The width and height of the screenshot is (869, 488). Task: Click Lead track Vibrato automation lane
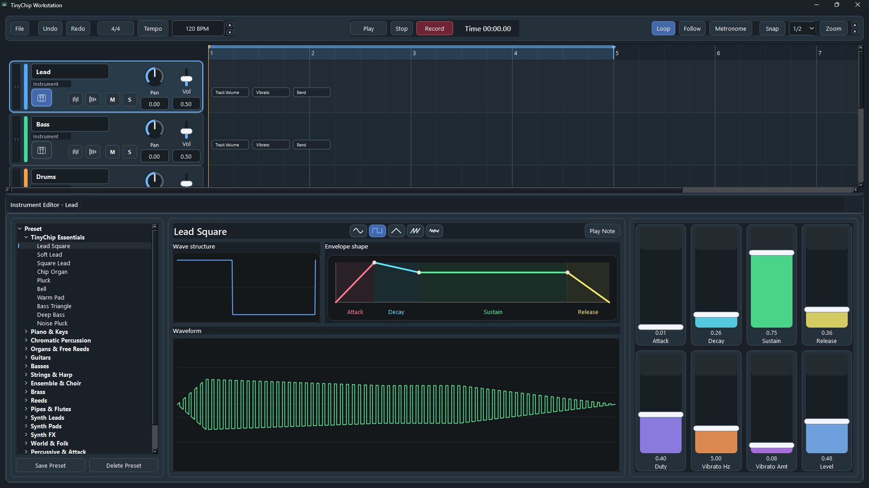(x=271, y=92)
